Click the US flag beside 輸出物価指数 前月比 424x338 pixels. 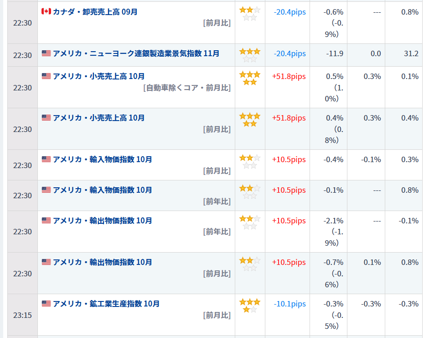pos(45,262)
